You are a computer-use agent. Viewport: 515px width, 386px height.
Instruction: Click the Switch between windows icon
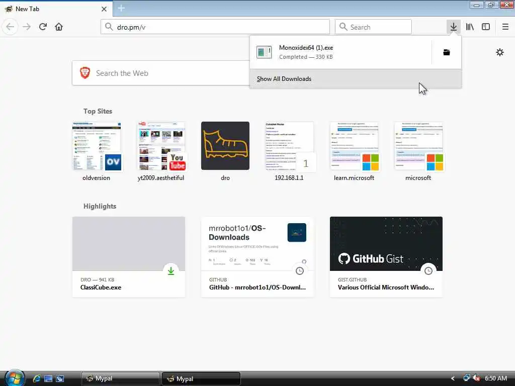click(60, 378)
